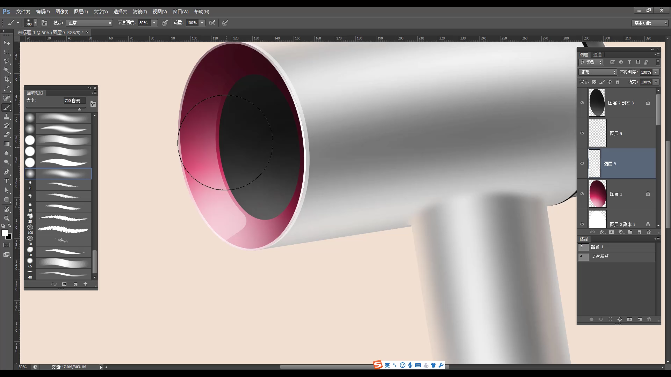671x377 pixels.
Task: Select the Zoom tool
Action: (6, 218)
